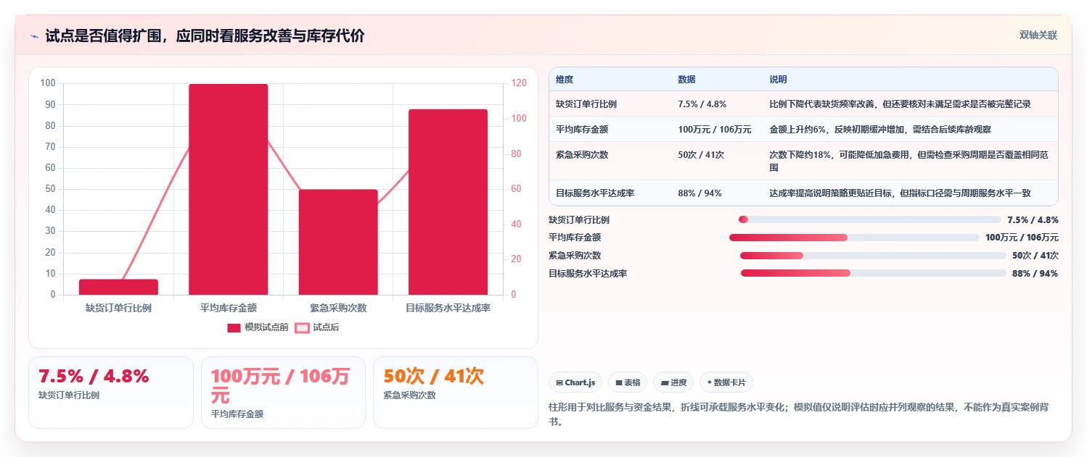Click the 30 tick on the left axis
The height and width of the screenshot is (457, 1087).
50,231
